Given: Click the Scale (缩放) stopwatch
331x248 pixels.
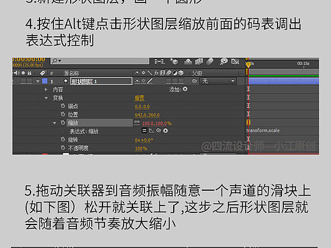Looking at the screenshot, I should point(63,123).
